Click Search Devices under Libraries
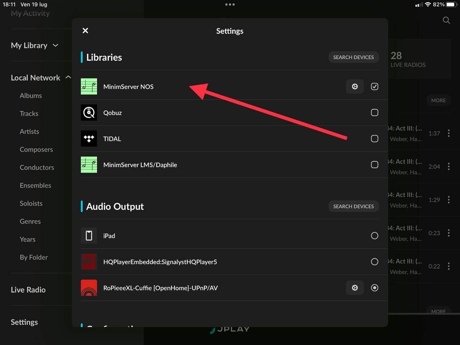Image resolution: width=460 pixels, height=345 pixels. [x=354, y=57]
